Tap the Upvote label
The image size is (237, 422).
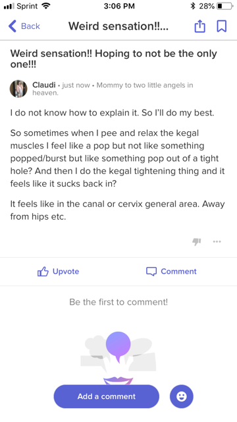point(66,271)
